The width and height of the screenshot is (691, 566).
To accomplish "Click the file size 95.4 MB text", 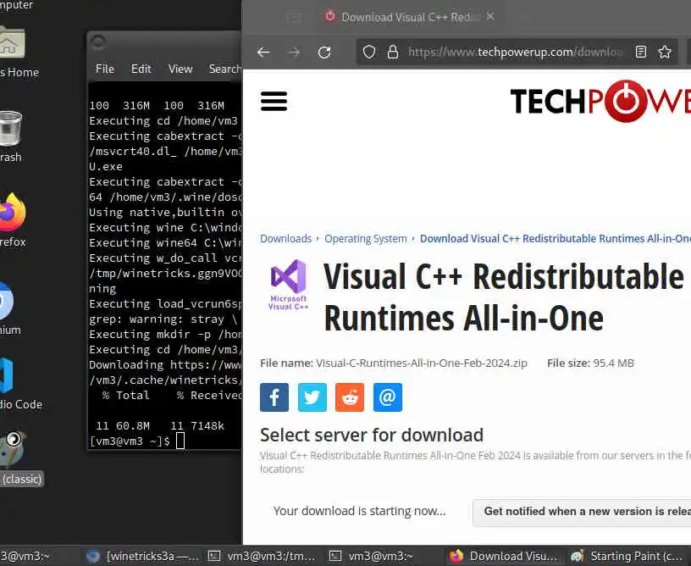I will (x=613, y=363).
